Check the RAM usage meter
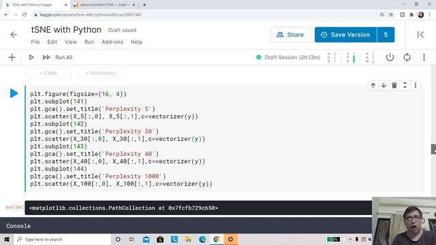436x245 pixels. click(370, 57)
